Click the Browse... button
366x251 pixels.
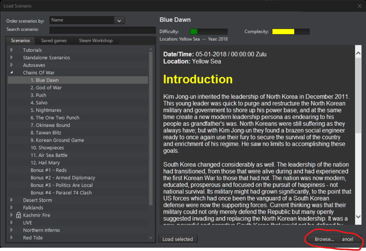pyautogui.click(x=324, y=239)
